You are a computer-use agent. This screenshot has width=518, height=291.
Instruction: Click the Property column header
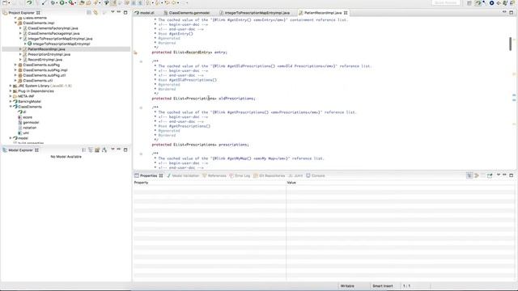[210, 183]
